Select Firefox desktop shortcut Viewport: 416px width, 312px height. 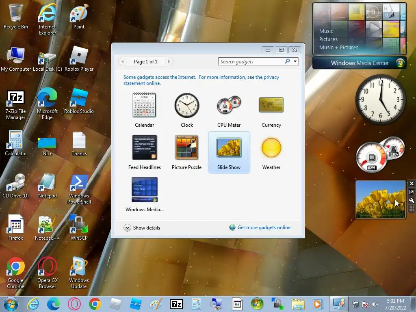pyautogui.click(x=16, y=227)
